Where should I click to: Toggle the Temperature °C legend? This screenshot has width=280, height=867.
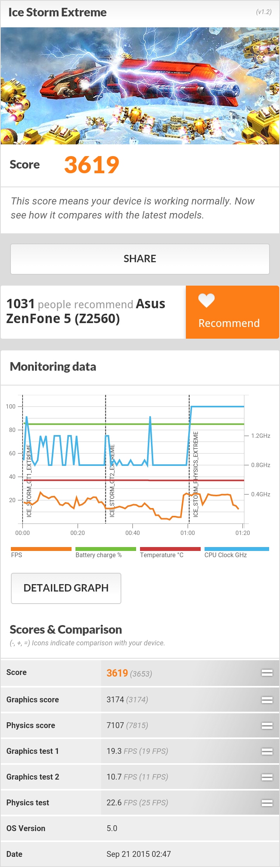(x=170, y=553)
